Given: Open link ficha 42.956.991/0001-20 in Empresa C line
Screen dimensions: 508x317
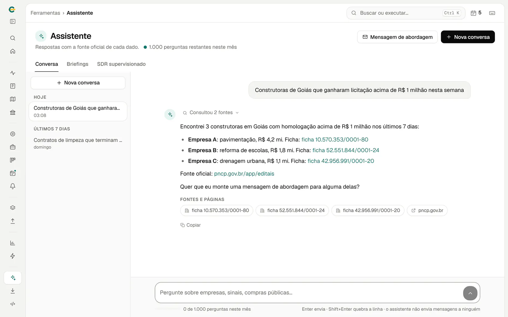Looking at the screenshot, I should (x=341, y=161).
